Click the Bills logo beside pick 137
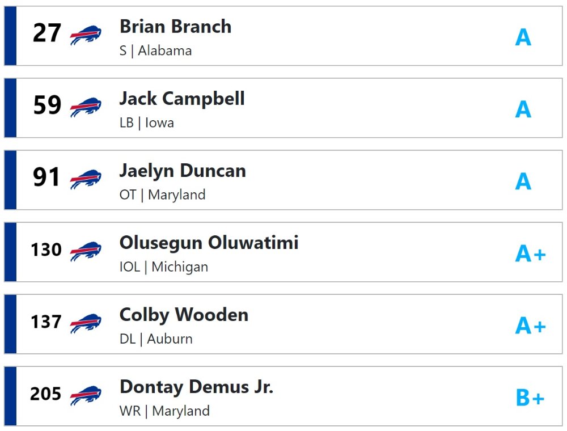The height and width of the screenshot is (431, 567). pos(86,323)
